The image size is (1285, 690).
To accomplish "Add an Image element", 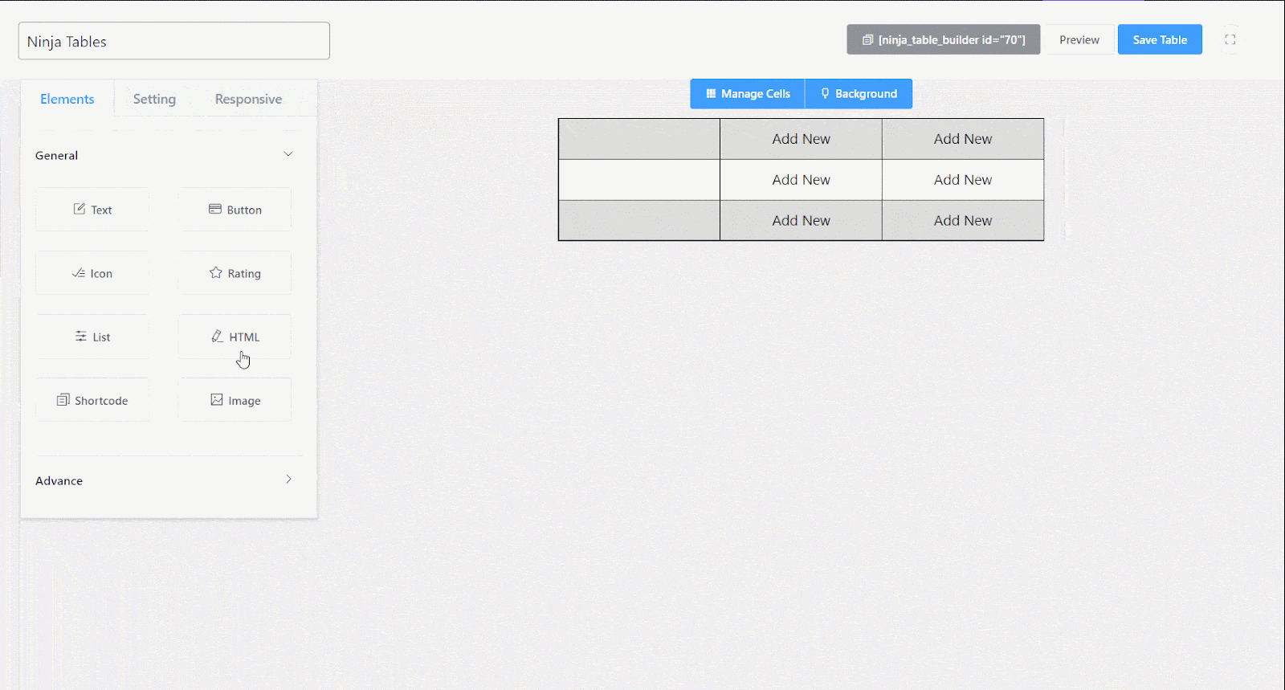I will (235, 400).
